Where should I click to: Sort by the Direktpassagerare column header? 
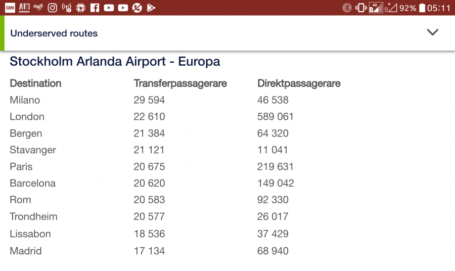tap(299, 83)
